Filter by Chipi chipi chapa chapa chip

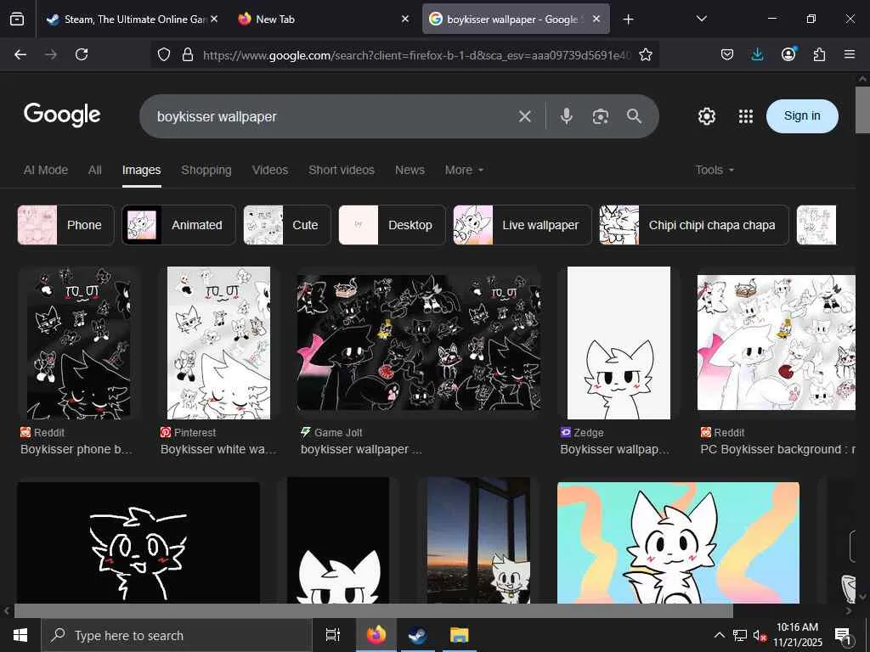coord(694,225)
